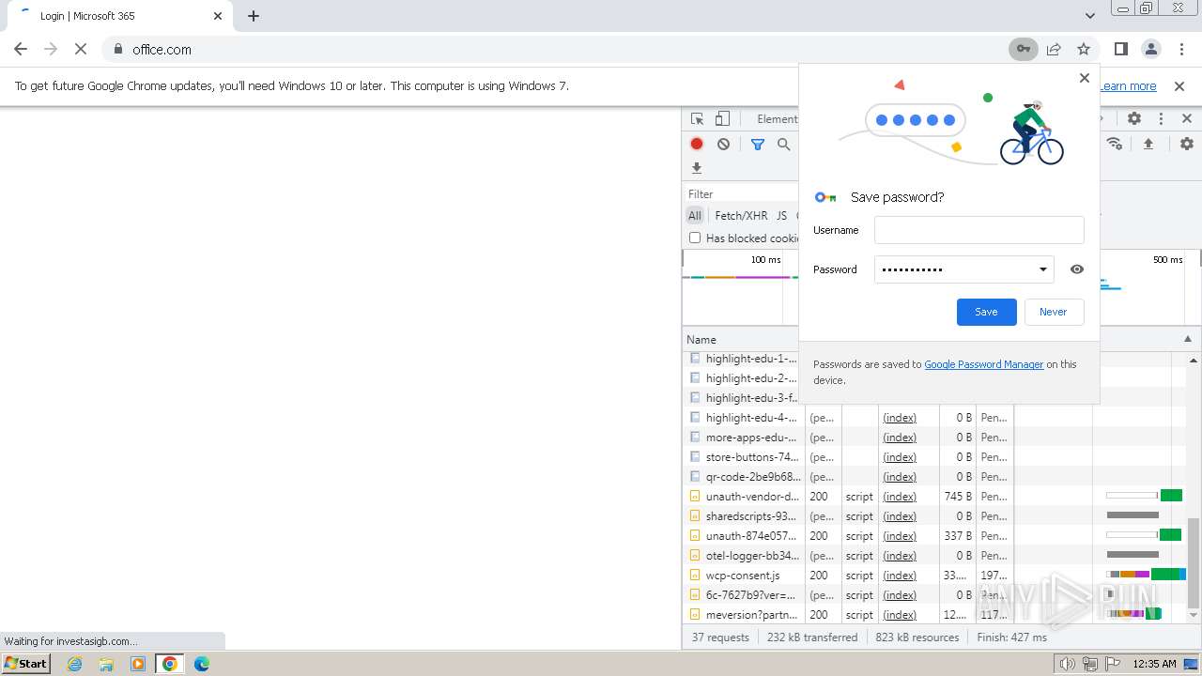This screenshot has width=1202, height=676.
Task: Open Network panel settings gear
Action: (1187, 144)
